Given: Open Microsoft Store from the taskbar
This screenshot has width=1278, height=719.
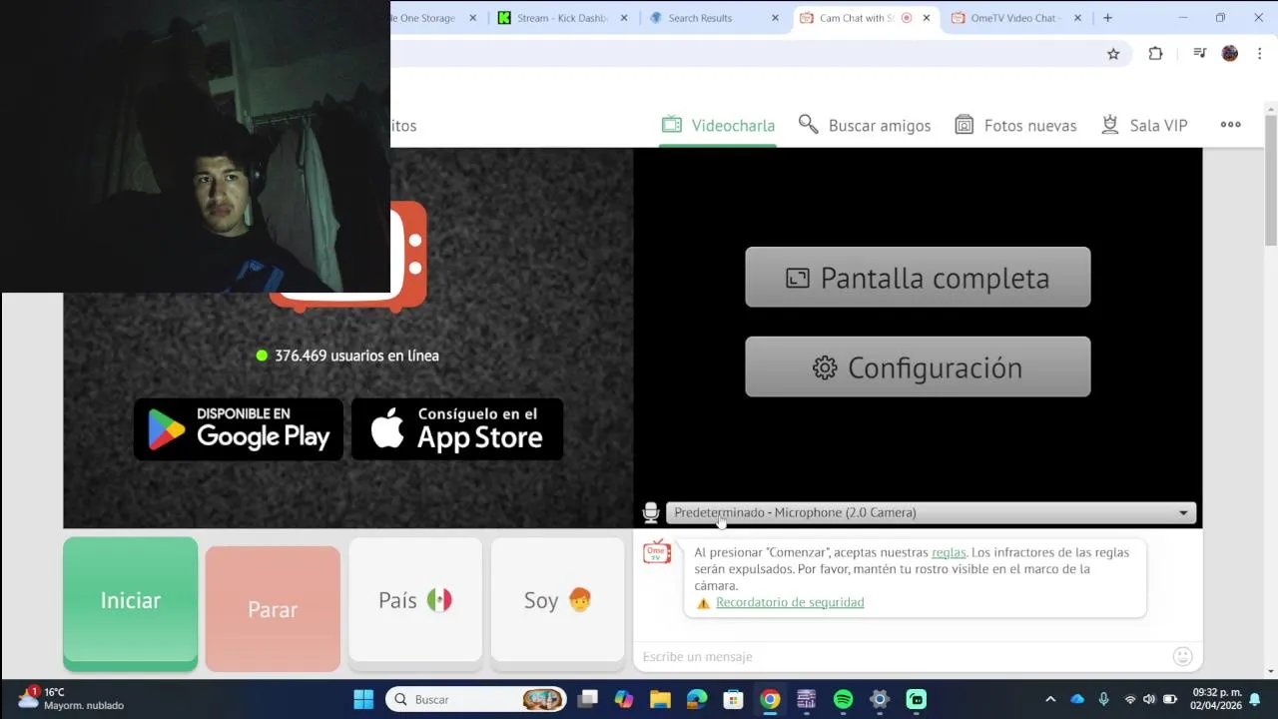Looking at the screenshot, I should point(733,699).
